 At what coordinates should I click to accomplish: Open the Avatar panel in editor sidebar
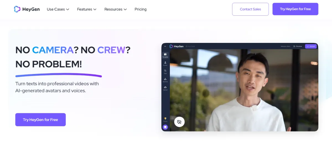165,64
